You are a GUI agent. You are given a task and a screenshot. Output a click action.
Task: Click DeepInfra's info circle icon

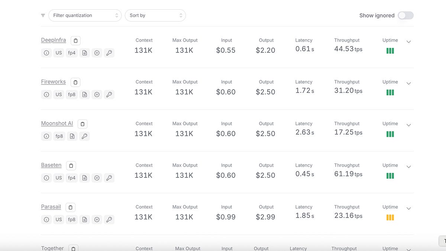click(x=46, y=53)
